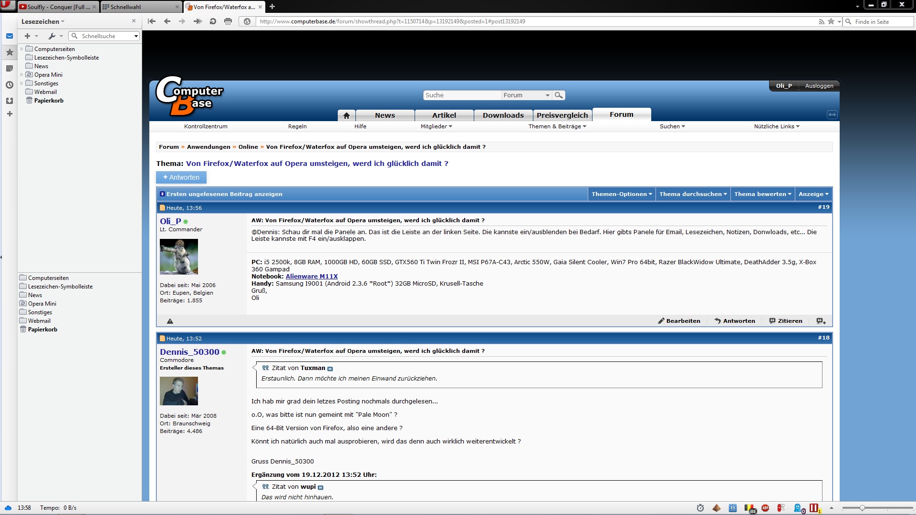Open the Thema bewerten dropdown
This screenshot has height=515, width=916.
click(x=762, y=194)
